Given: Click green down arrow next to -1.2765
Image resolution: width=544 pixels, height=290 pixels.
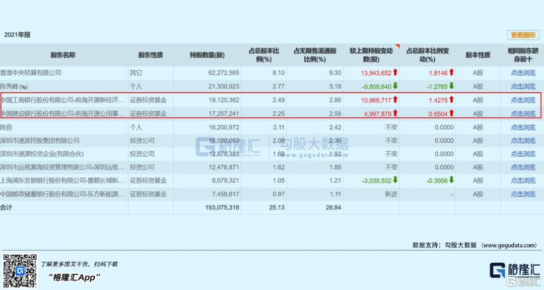Looking at the screenshot, I should pos(451,86).
